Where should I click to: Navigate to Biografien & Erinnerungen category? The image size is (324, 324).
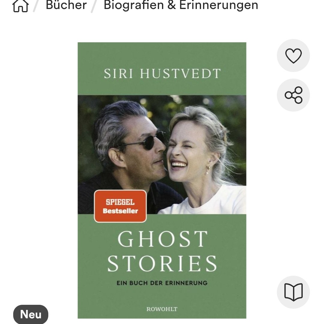pyautogui.click(x=181, y=5)
